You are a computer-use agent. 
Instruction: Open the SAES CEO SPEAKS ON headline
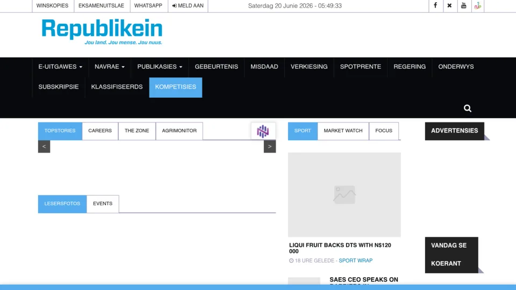pyautogui.click(x=364, y=280)
